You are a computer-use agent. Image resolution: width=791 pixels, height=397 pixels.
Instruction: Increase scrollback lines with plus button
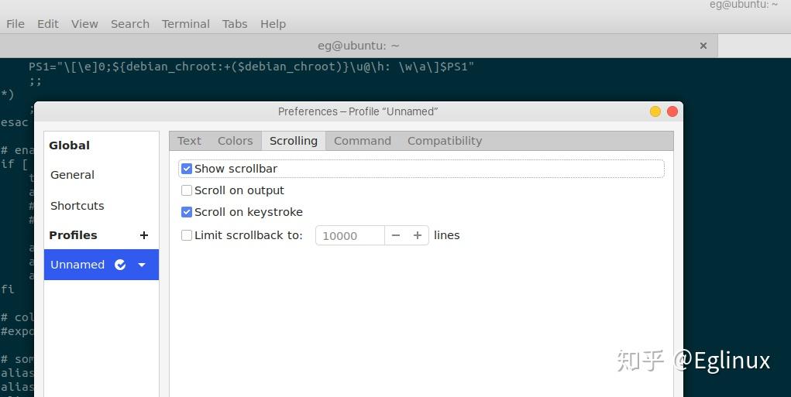pos(418,235)
